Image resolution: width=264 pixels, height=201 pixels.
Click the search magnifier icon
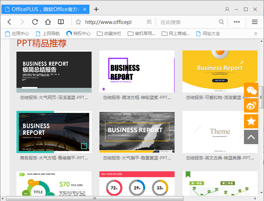(221, 22)
